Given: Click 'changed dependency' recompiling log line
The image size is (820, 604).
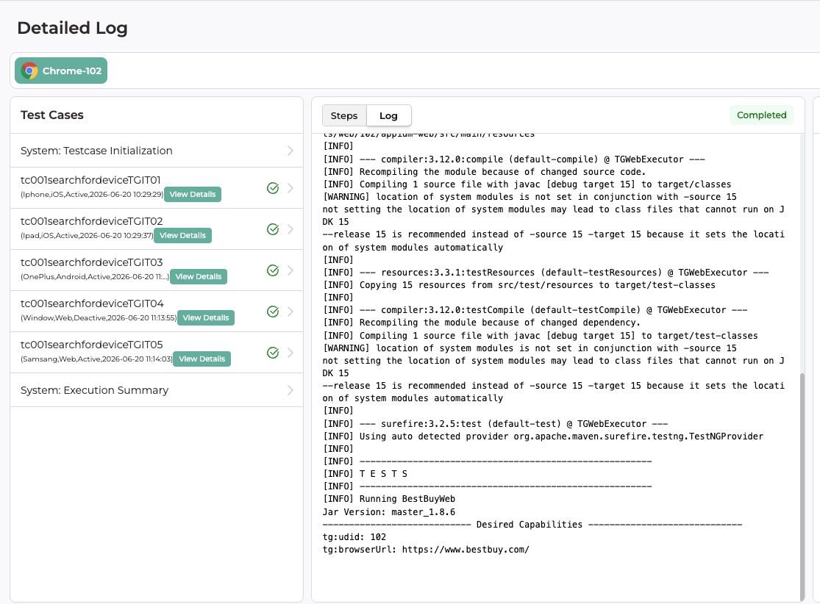Looking at the screenshot, I should click(x=482, y=323).
